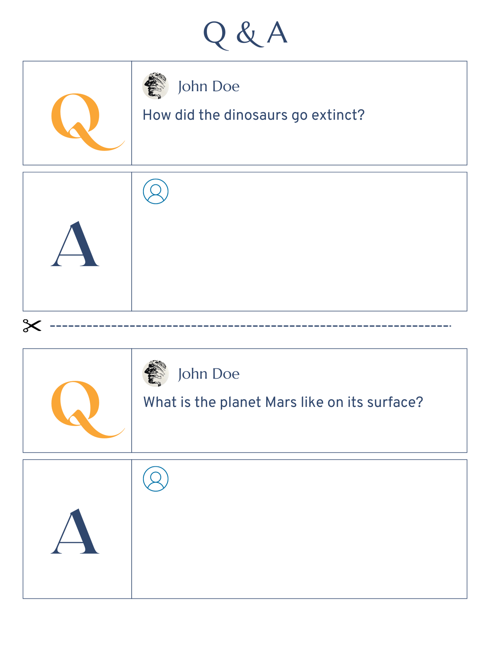
Task: Click the Mars surface question text
Action: click(x=283, y=402)
